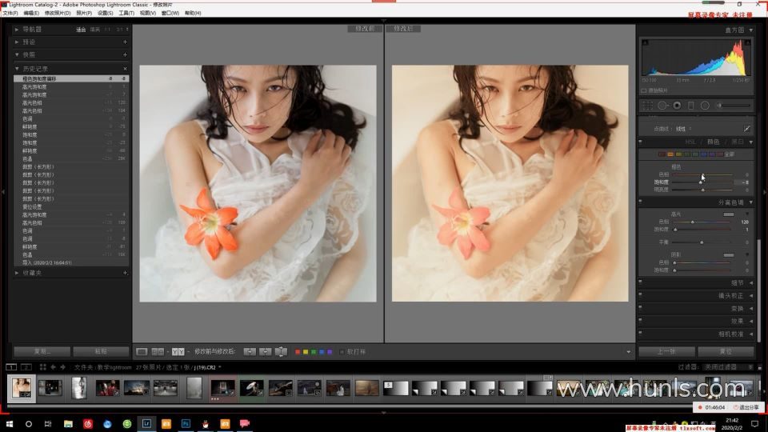
Task: Click the Reset button
Action: click(x=726, y=352)
